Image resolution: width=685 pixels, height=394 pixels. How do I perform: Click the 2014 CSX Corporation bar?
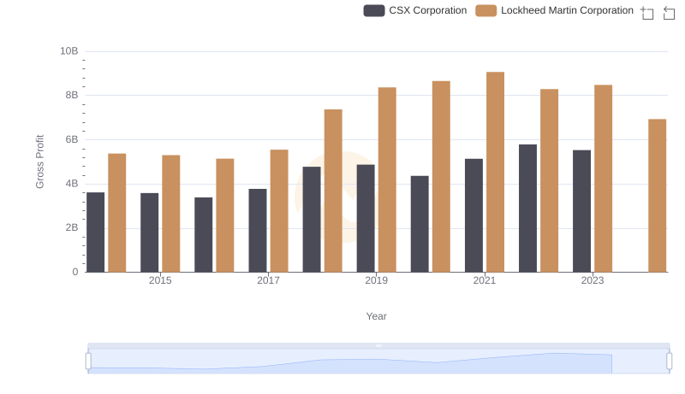(x=96, y=232)
